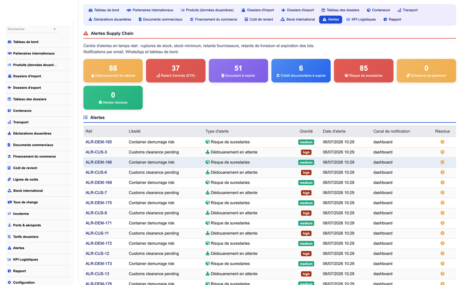Screen dimensions: 461x285
Task: Click Dédouanement en attente in the ALR-CUS-12 row
Action: 234,254
